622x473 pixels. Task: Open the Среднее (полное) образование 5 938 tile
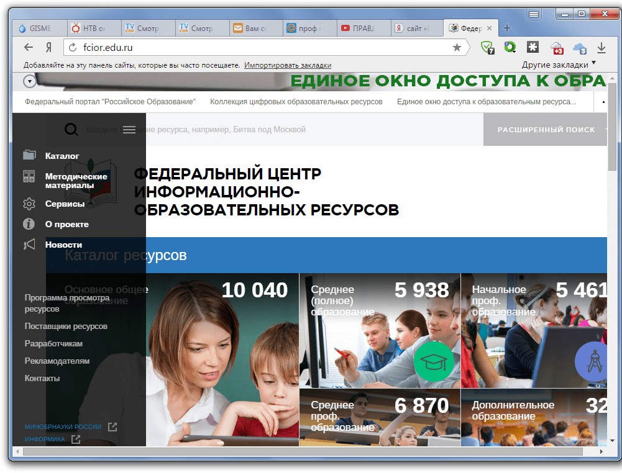pos(380,330)
